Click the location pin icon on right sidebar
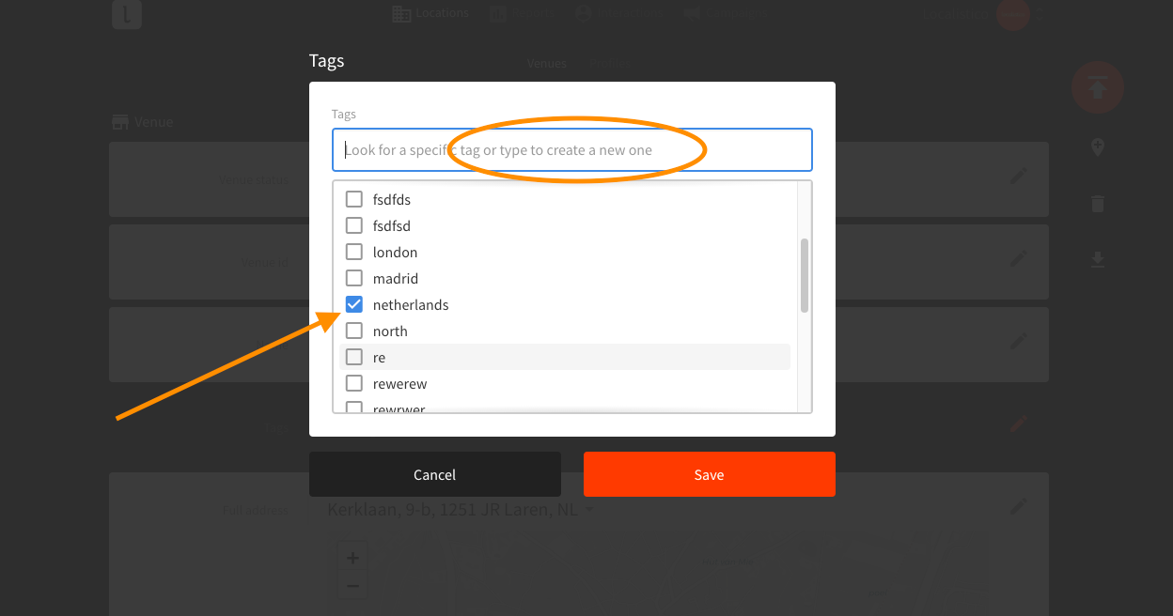Image resolution: width=1173 pixels, height=616 pixels. coord(1098,148)
